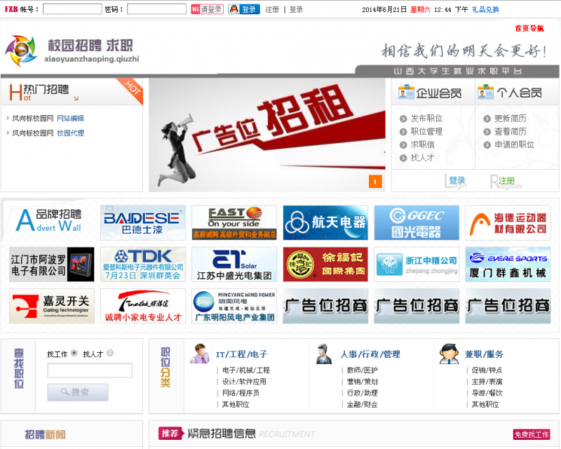Click the 搜索 button in job search
561x449 pixels.
(x=78, y=392)
